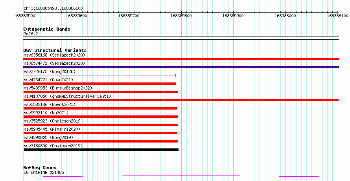Click the 168385900 ruler coordinate
This screenshot has width=350, height=181.
pyautogui.click(x=234, y=16)
